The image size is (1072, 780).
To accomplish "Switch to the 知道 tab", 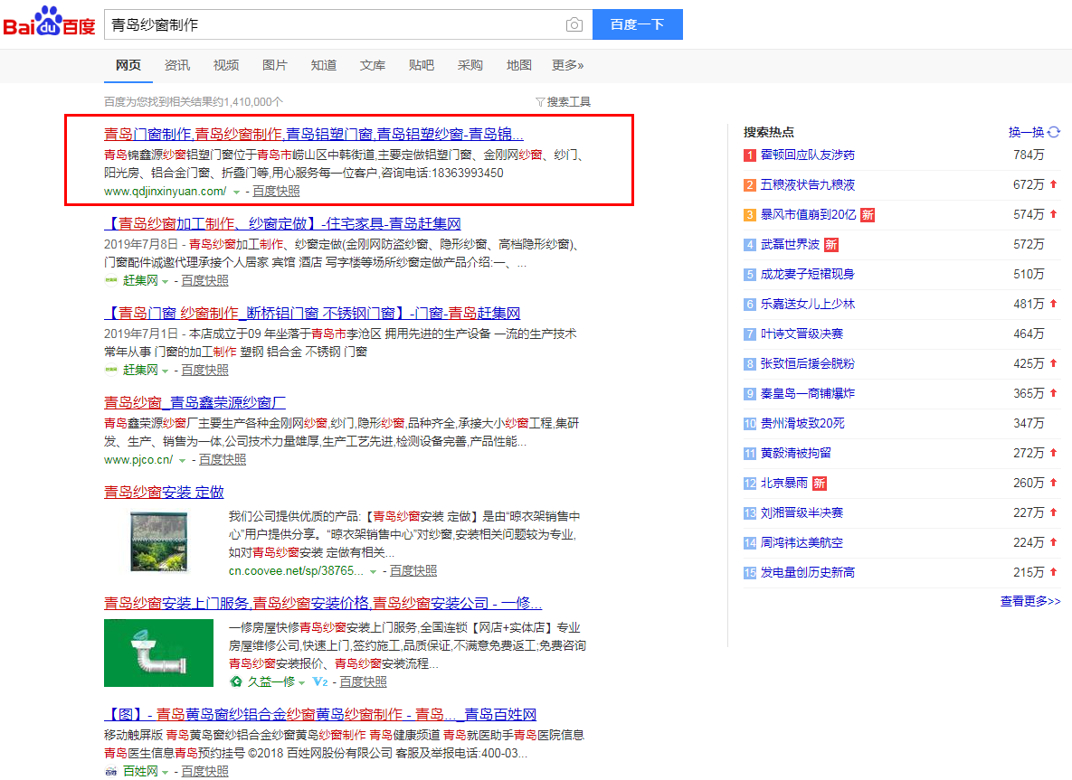I will [324, 65].
